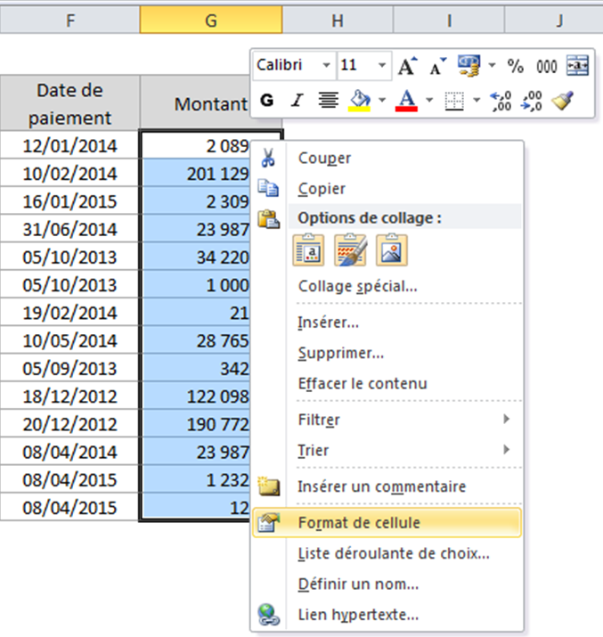Screen dimensions: 603x637
Task: Select column I header
Action: 449,20
